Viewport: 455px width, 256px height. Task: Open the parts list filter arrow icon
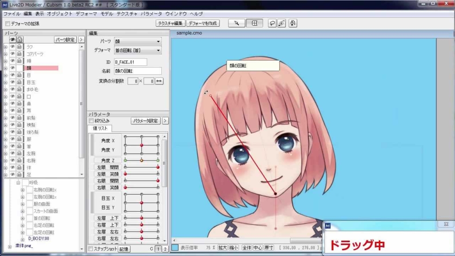[x=82, y=39]
